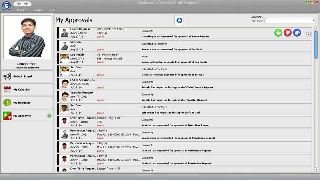The height and width of the screenshot is (180, 320).
Task: Click the blue thumbs icon on Leave Request
Action: point(297,33)
